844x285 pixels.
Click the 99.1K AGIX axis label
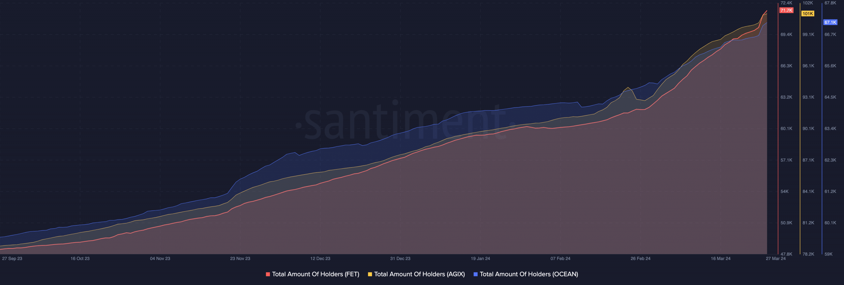808,35
